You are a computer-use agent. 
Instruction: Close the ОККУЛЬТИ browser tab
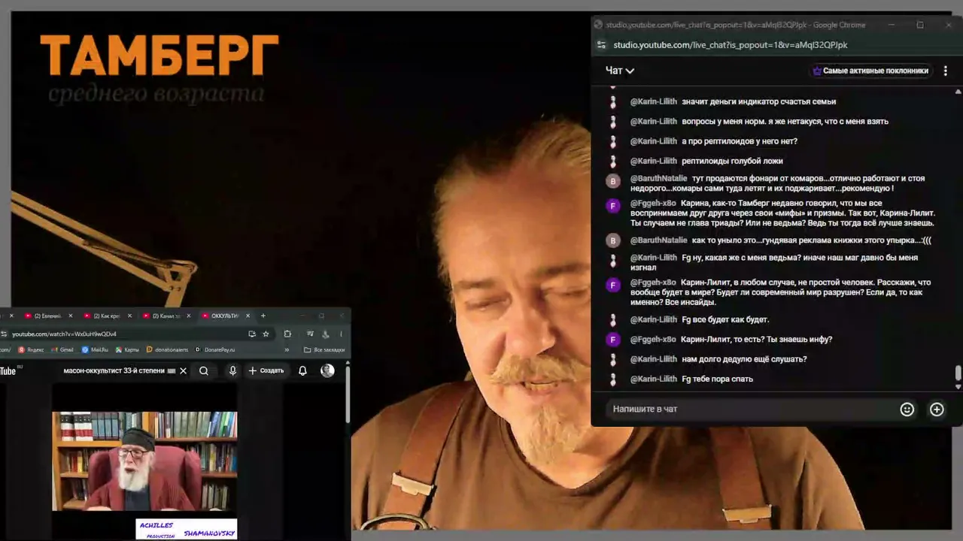tap(248, 316)
